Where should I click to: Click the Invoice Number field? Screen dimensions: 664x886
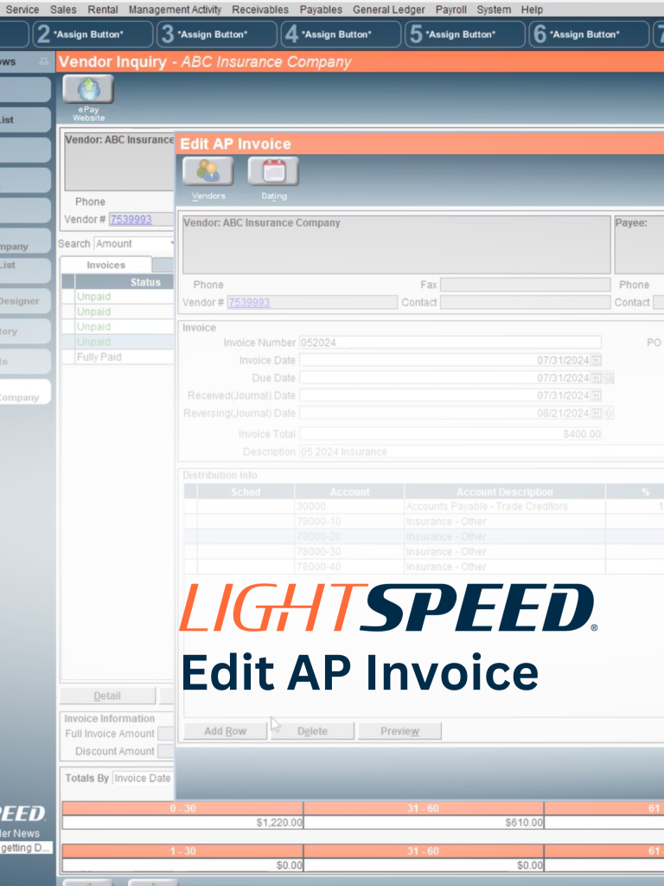[450, 343]
